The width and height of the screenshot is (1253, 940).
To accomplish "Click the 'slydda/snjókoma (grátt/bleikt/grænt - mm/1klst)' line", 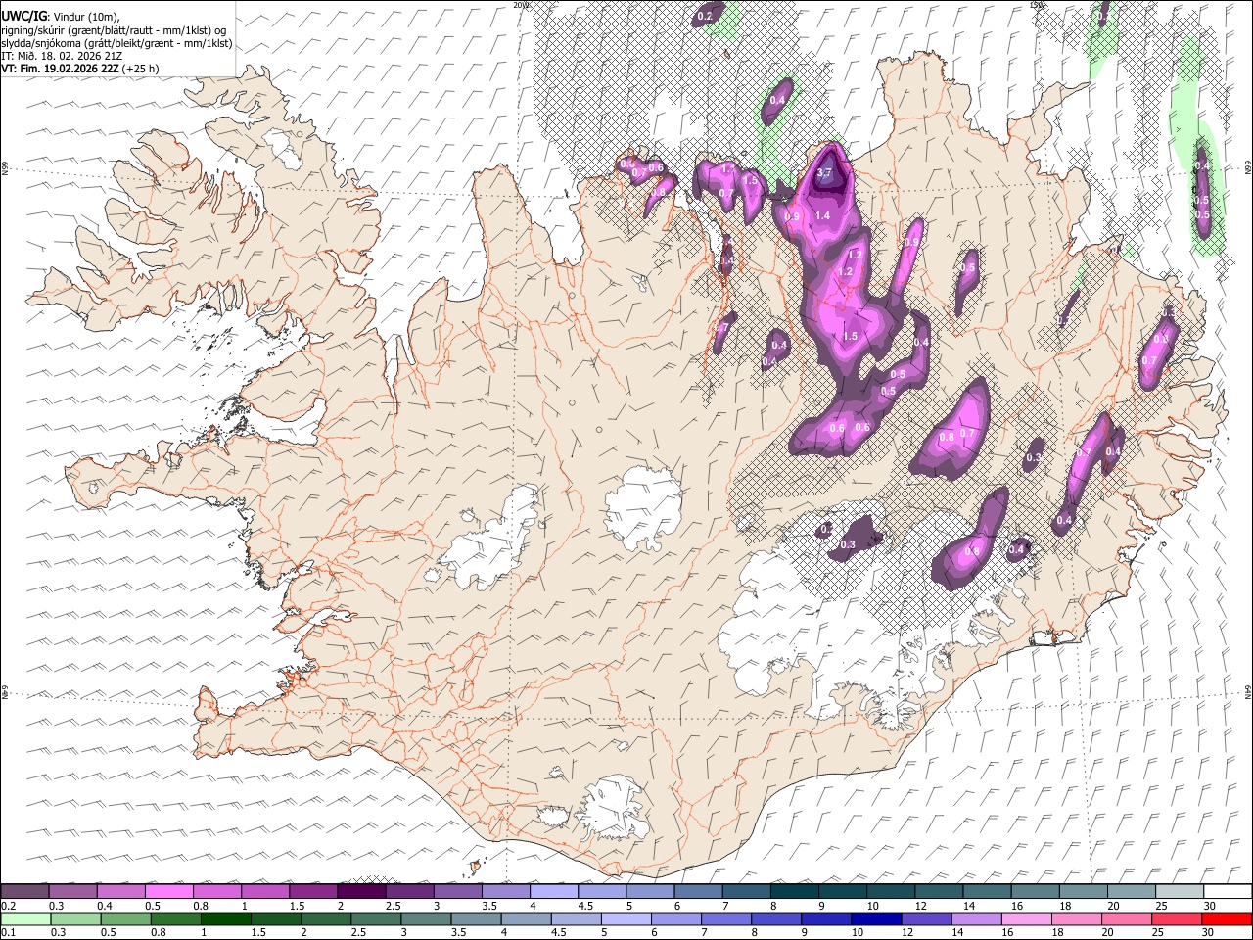I will [117, 44].
